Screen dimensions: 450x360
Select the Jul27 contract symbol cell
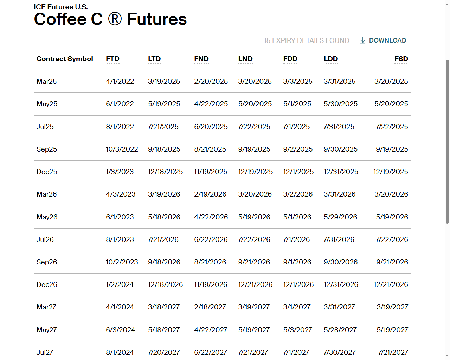[x=45, y=352]
